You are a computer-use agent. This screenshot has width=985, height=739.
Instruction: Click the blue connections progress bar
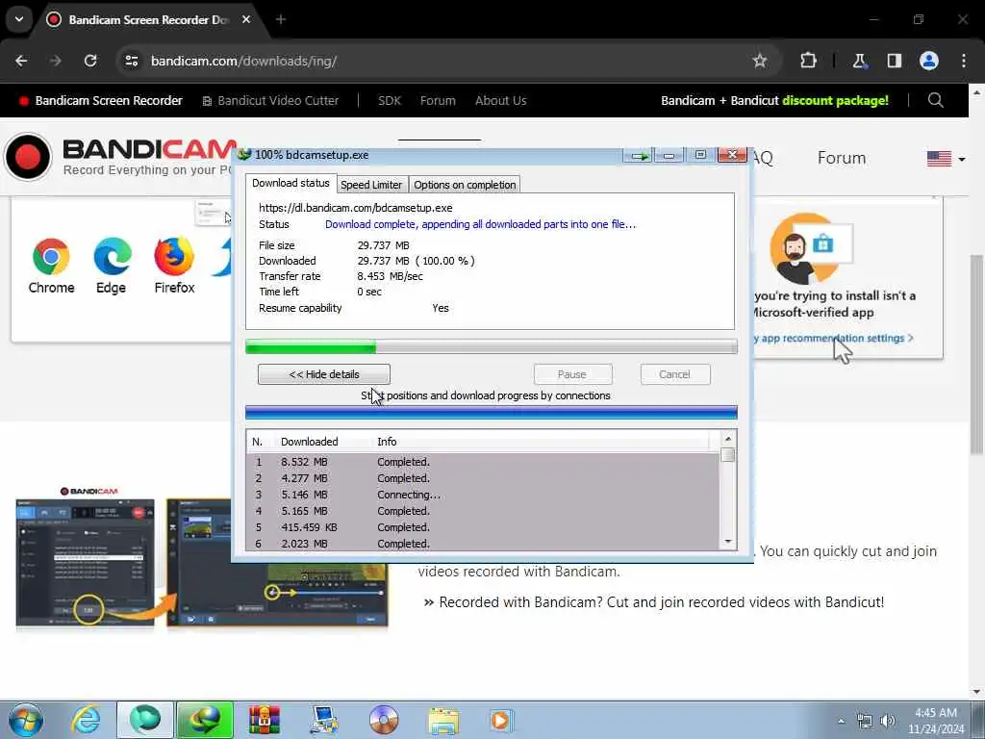(491, 413)
